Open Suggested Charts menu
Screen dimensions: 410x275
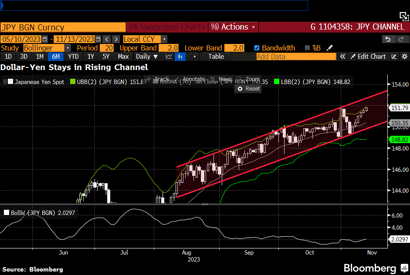coord(167,27)
